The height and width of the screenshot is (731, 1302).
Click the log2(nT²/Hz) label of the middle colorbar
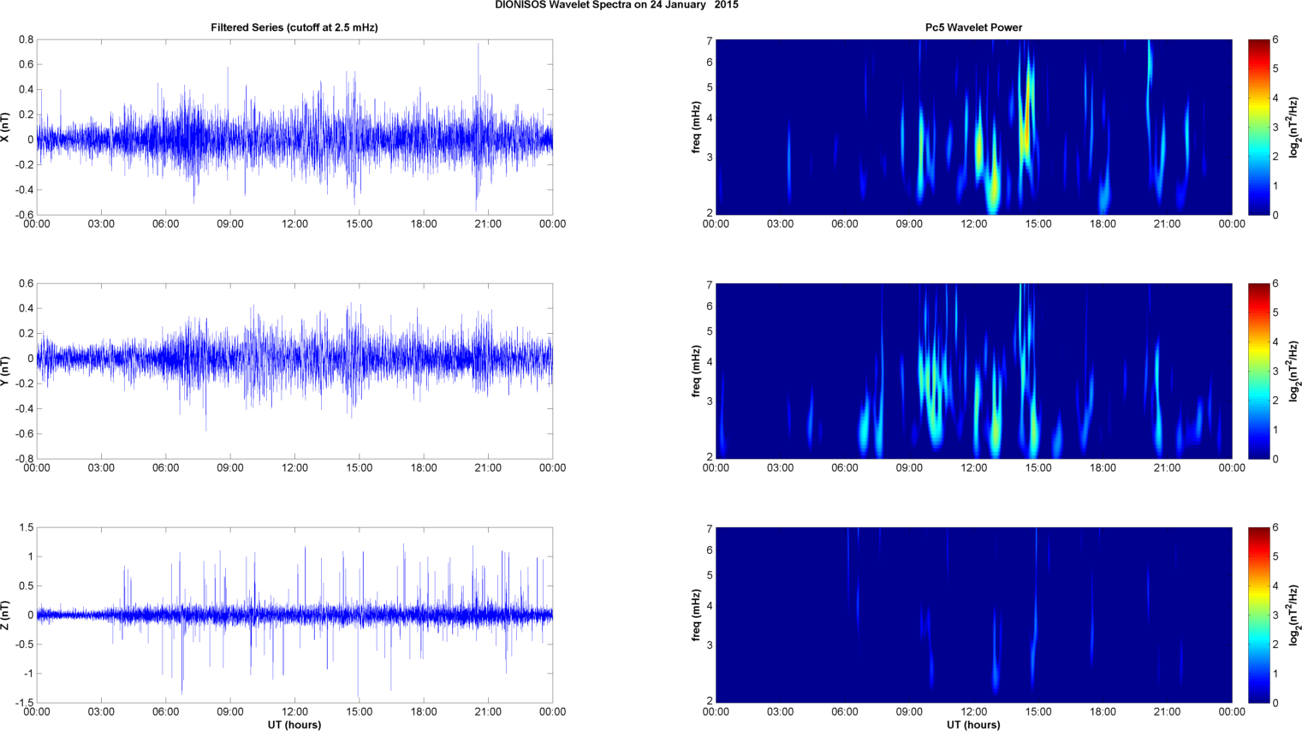click(1295, 371)
